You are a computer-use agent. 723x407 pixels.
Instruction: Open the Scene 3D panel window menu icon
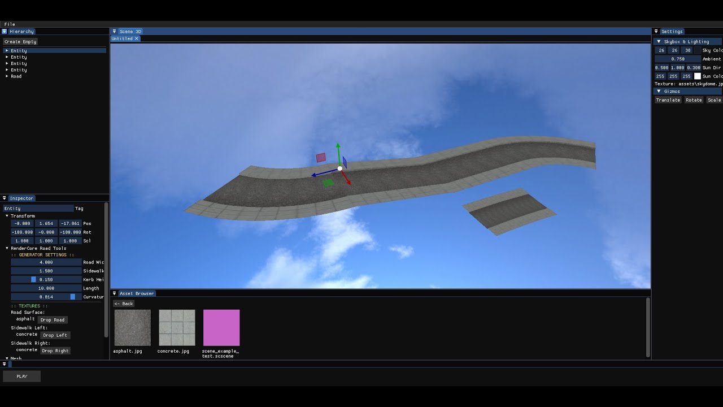pyautogui.click(x=115, y=32)
